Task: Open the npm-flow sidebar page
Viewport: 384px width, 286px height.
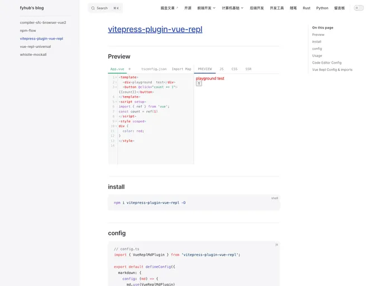Action: (28, 31)
